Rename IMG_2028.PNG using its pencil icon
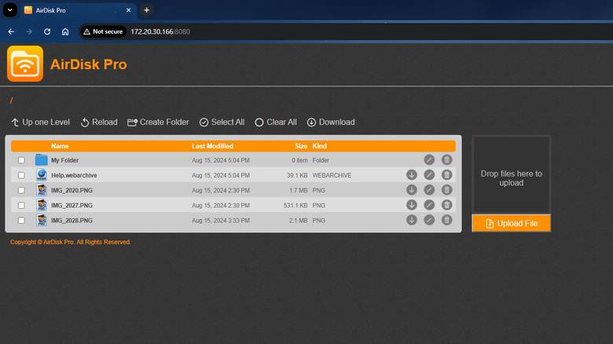This screenshot has width=613, height=344. pos(429,220)
